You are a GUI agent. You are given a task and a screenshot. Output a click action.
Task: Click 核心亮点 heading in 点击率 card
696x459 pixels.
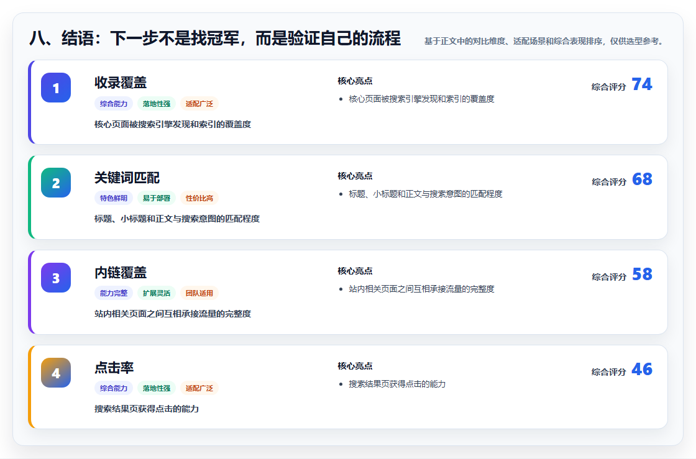[x=355, y=366]
